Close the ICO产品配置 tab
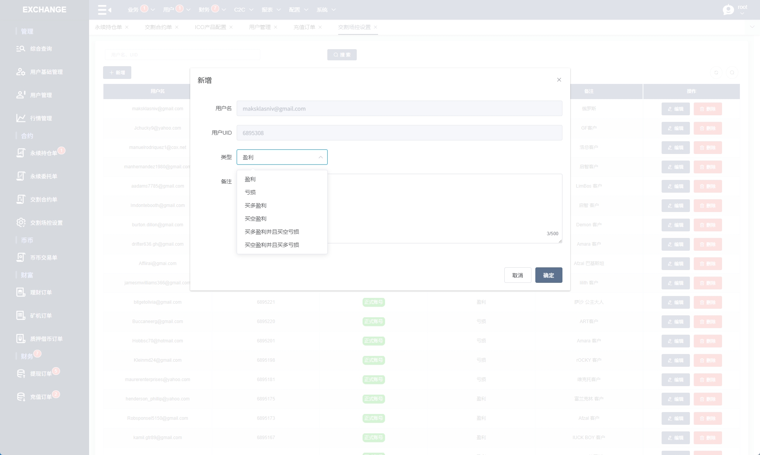Screen dimensions: 760x455 (x=231, y=27)
